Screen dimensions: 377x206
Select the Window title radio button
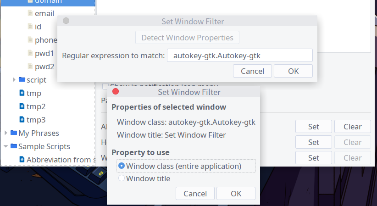click(x=122, y=178)
